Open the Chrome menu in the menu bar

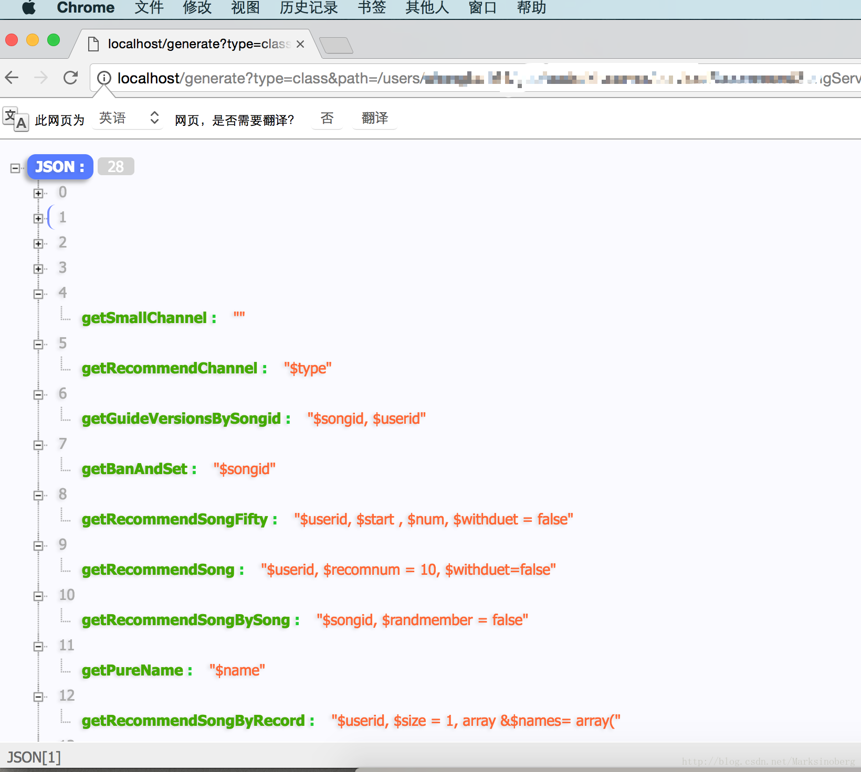86,8
